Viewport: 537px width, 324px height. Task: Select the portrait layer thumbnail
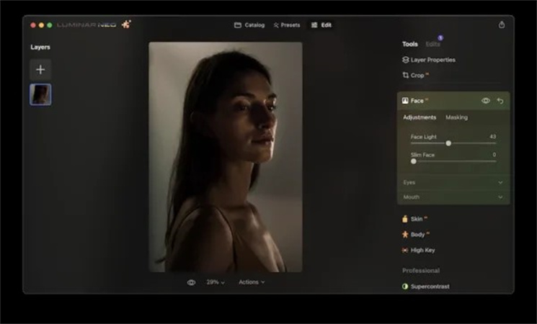click(x=40, y=94)
